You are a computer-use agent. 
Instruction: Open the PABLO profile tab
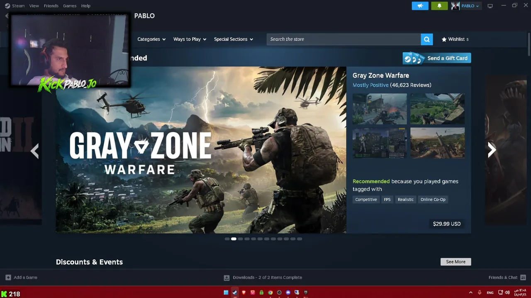point(144,16)
